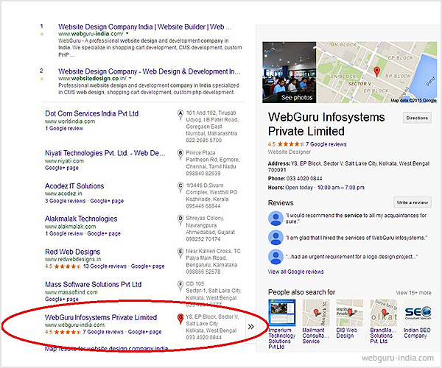This screenshot has width=442, height=368.
Task: Open the 'Website Design Company India' result title
Action: click(x=144, y=27)
